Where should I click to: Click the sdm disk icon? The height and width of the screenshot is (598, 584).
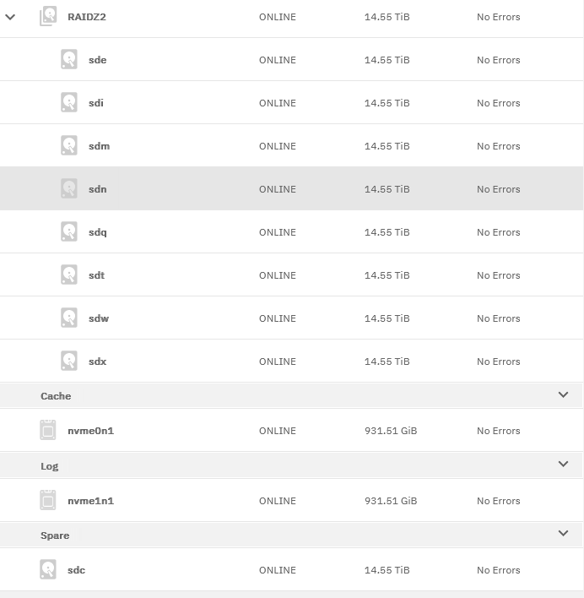69,145
